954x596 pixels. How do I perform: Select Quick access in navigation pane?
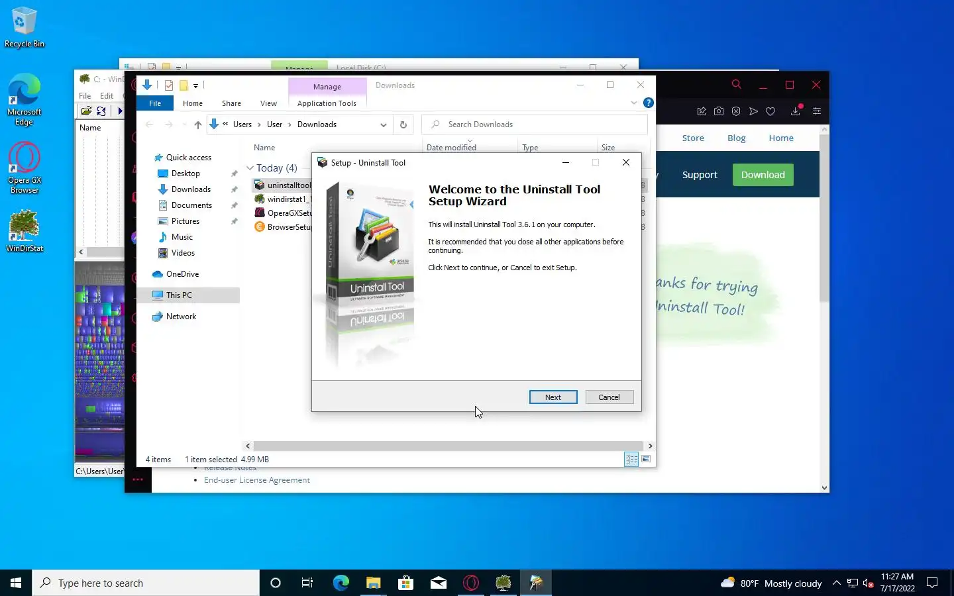(189, 158)
